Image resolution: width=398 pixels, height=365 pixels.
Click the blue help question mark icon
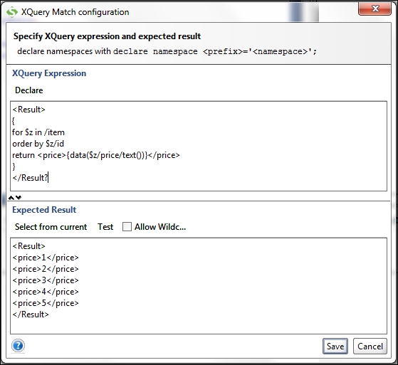click(x=18, y=346)
